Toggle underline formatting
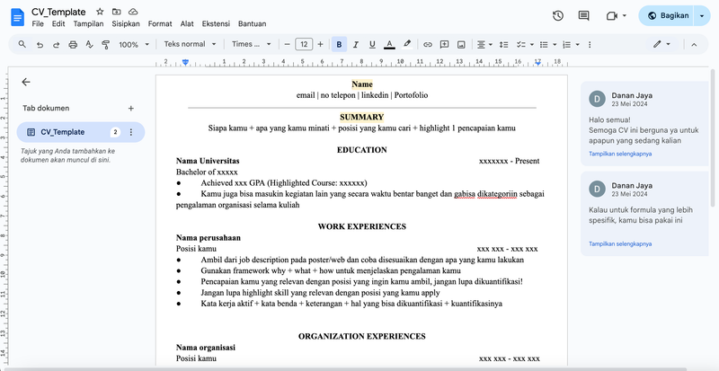 click(372, 45)
